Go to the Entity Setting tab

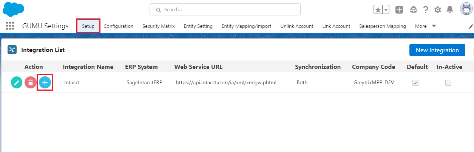pos(198,26)
